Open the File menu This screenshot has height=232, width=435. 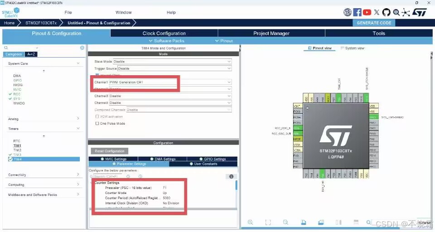click(68, 13)
